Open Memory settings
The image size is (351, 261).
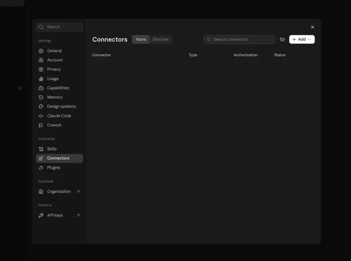pyautogui.click(x=60, y=97)
